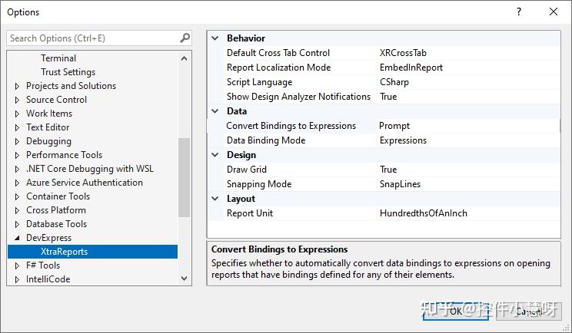Collapse the Data property category

pos(215,111)
